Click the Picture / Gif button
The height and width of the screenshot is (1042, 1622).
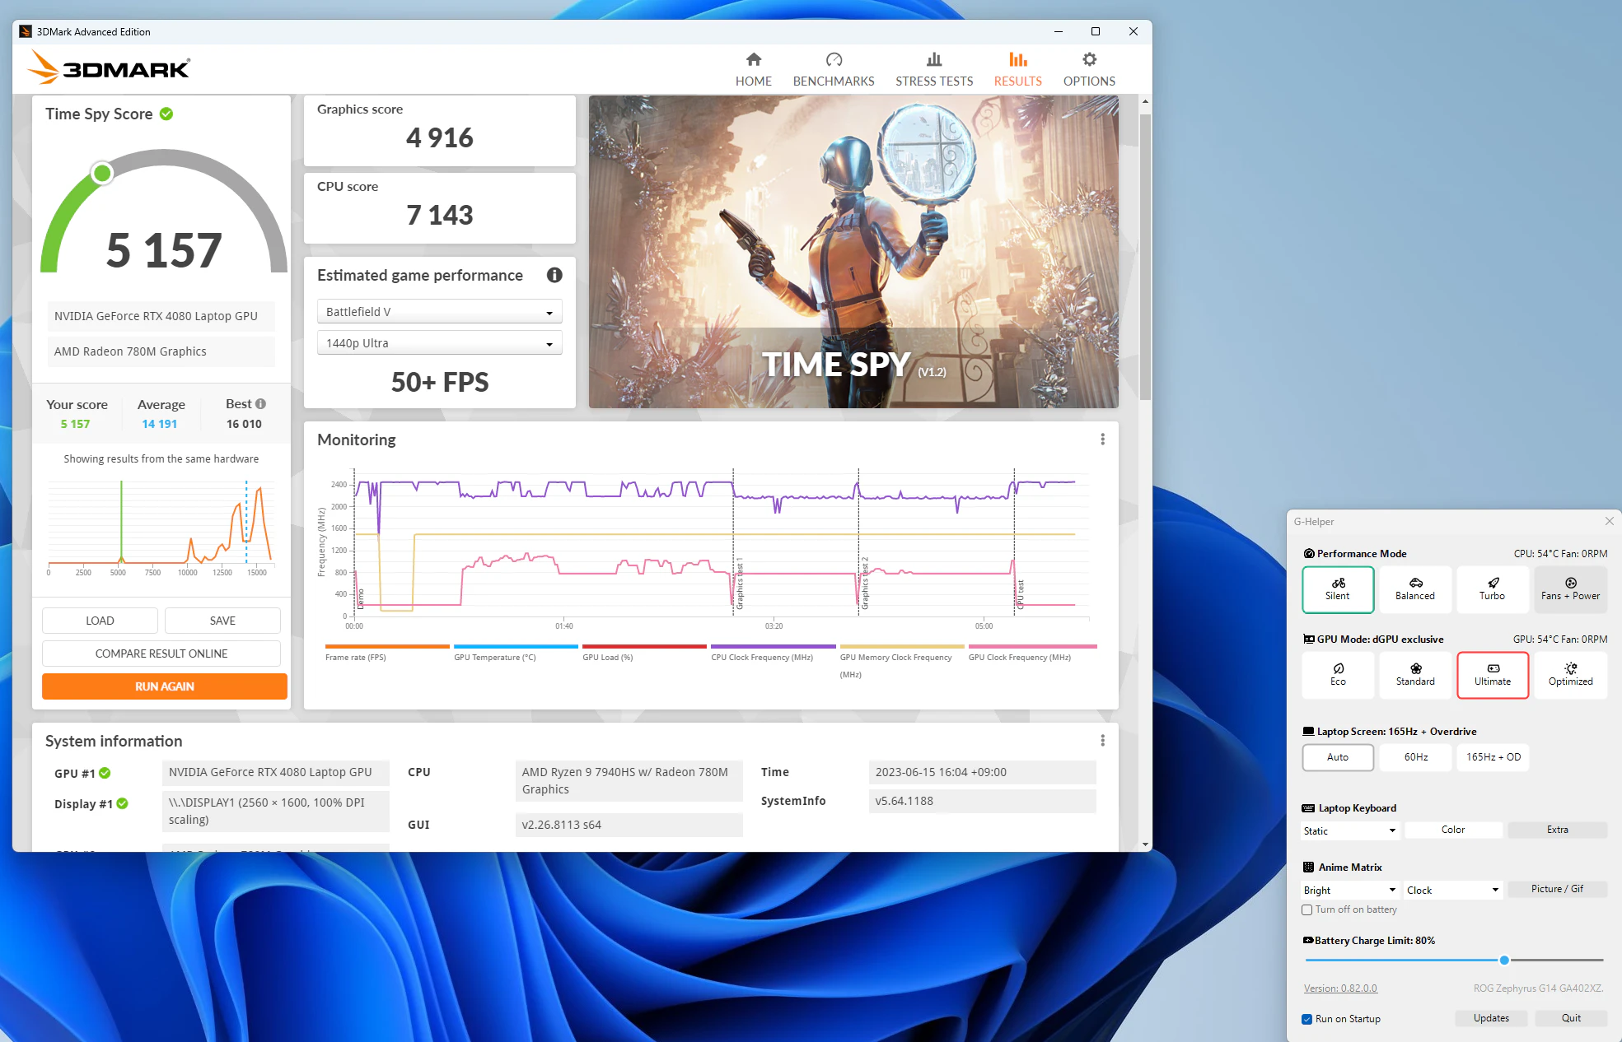tap(1557, 889)
